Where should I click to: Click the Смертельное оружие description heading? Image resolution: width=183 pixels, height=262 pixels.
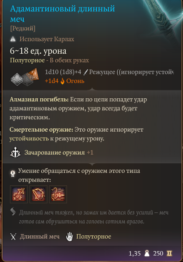pyautogui.click(x=41, y=130)
